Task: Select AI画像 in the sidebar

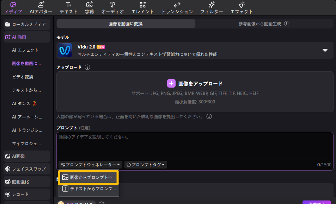Action: point(27,156)
